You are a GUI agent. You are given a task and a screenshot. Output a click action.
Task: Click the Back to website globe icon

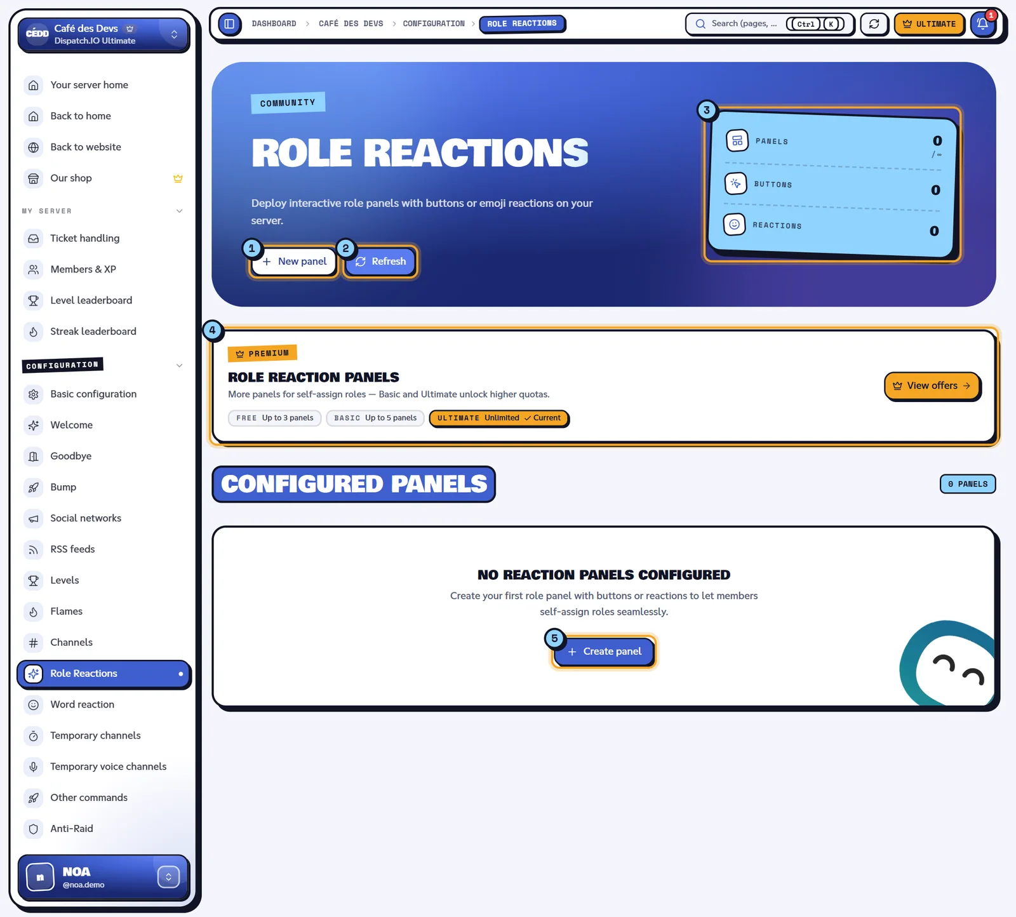pyautogui.click(x=34, y=147)
